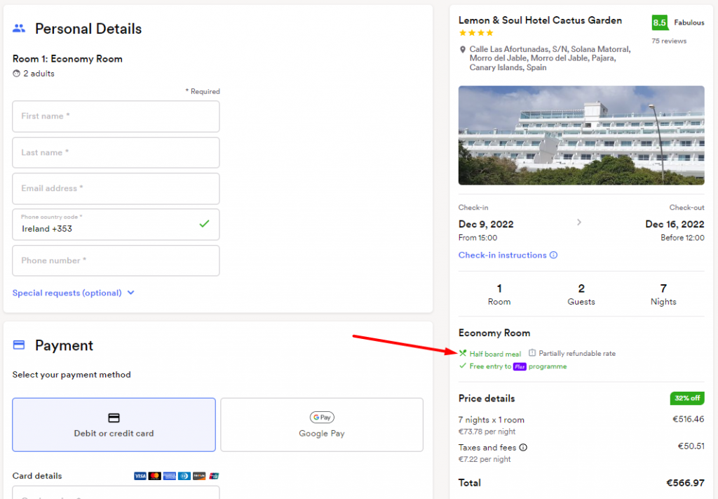Click the Partially refundable rate text
The image size is (718, 499).
(577, 353)
